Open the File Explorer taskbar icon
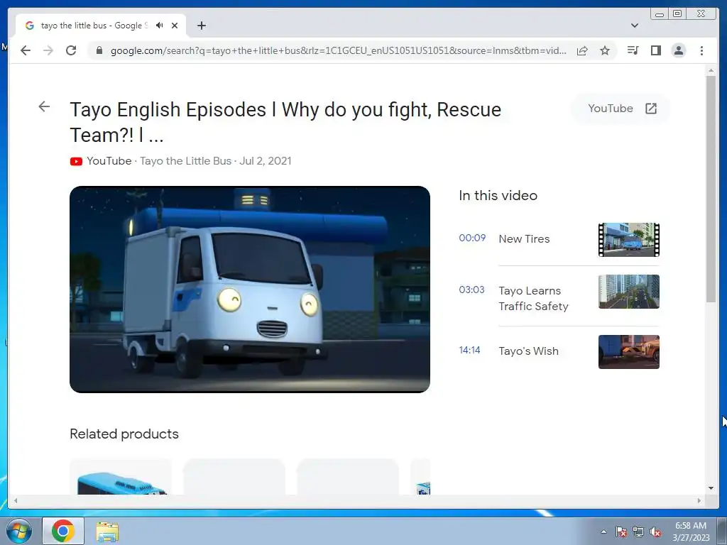727x545 pixels. [x=107, y=532]
